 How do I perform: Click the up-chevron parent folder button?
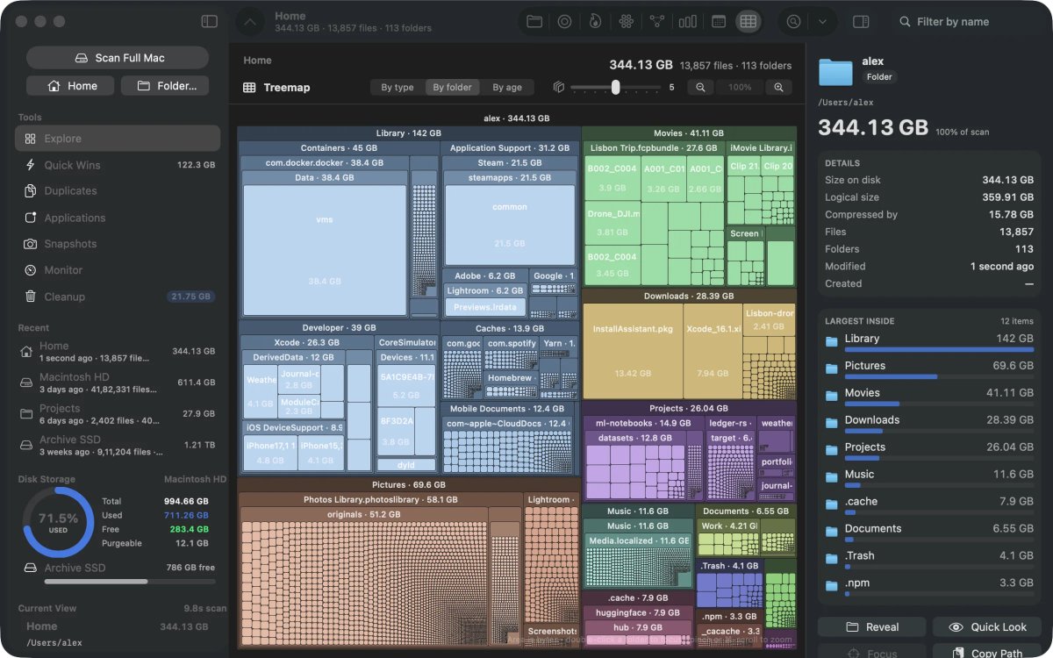[x=250, y=22]
